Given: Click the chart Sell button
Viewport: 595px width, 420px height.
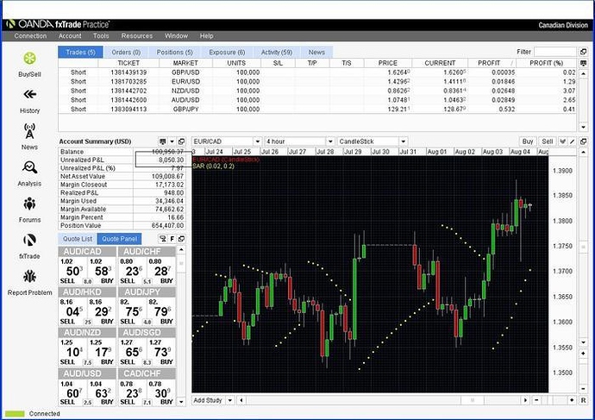Looking at the screenshot, I should tap(548, 141).
